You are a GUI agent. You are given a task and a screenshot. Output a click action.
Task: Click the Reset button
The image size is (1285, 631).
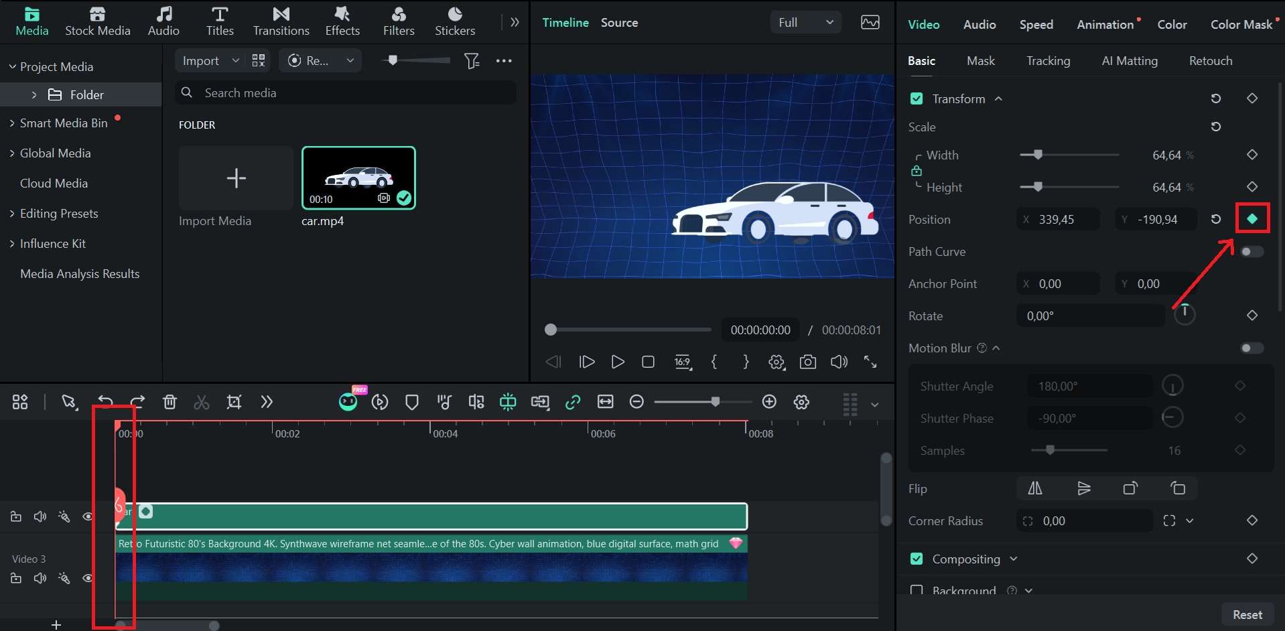(x=1247, y=614)
